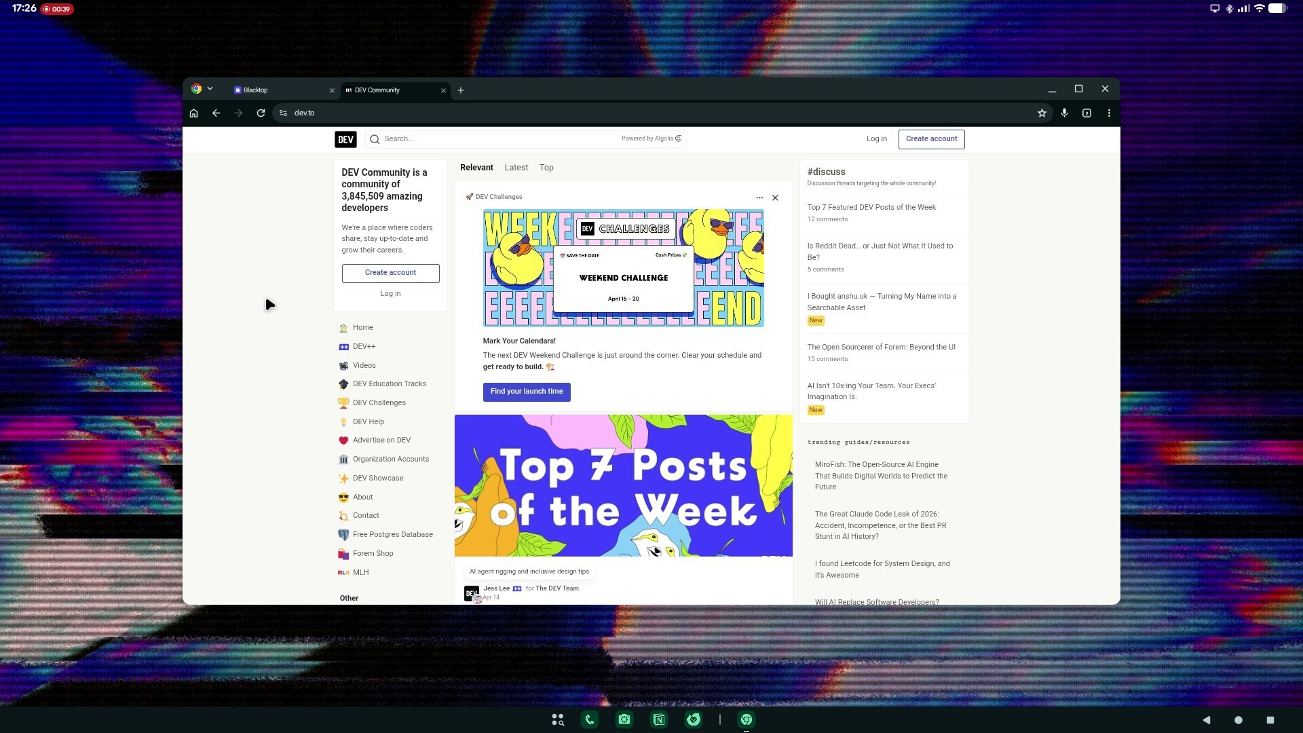Open the tab switcher count icon

coord(1087,113)
